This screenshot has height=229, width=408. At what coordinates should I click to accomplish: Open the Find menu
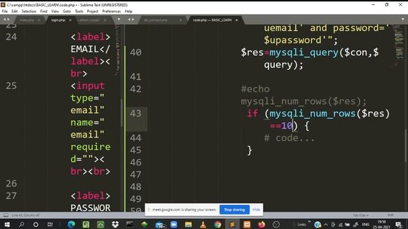(x=44, y=11)
